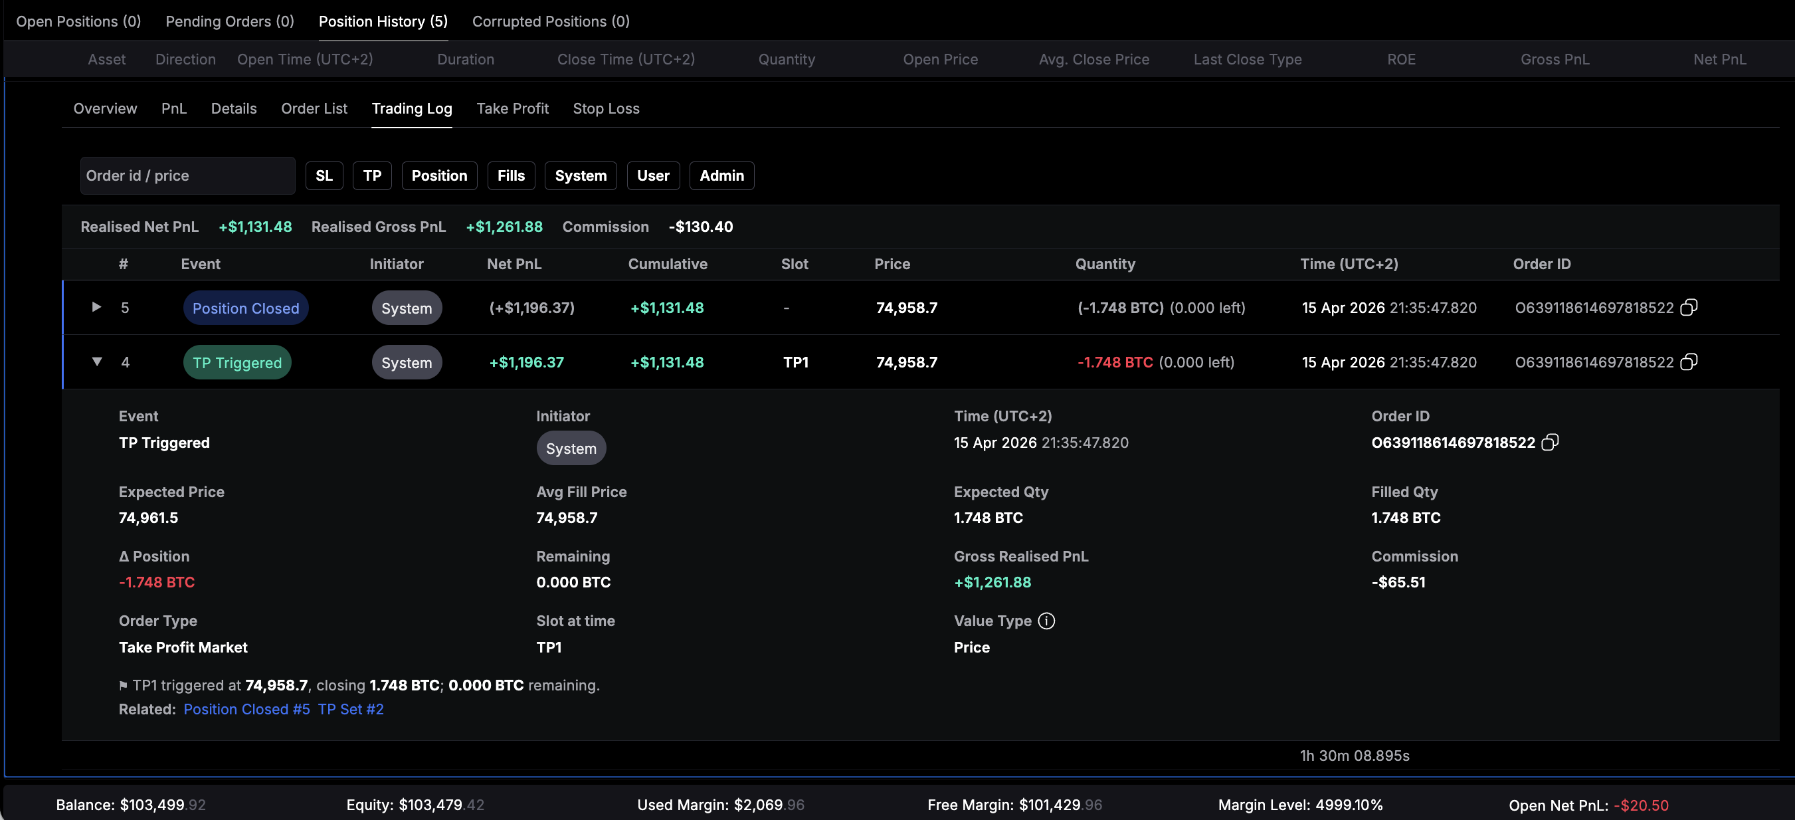Toggle the Position filter
1795x820 pixels.
click(x=439, y=175)
